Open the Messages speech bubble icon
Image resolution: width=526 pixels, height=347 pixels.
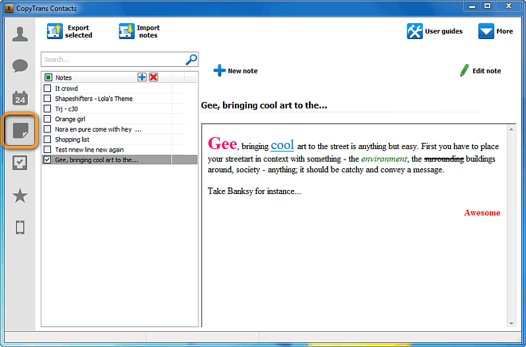click(x=20, y=66)
